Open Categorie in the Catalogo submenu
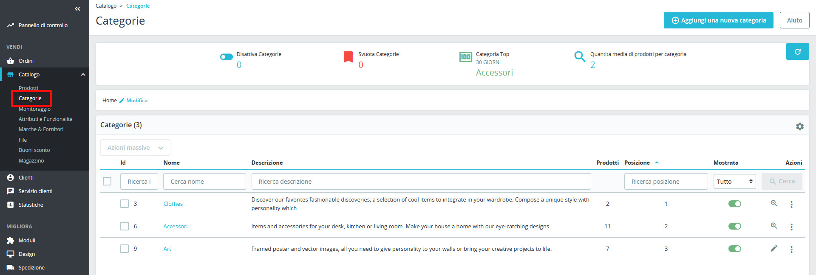 tap(30, 98)
